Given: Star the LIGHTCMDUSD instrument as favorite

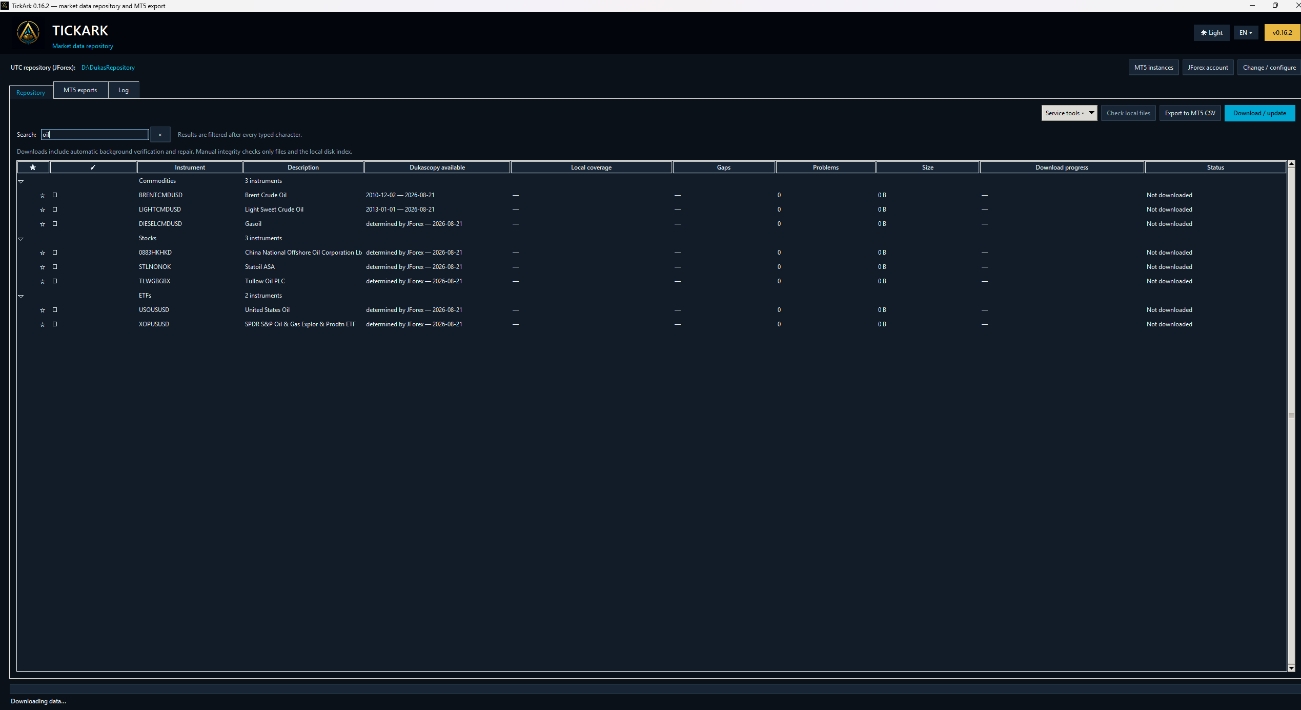Looking at the screenshot, I should tap(43, 210).
